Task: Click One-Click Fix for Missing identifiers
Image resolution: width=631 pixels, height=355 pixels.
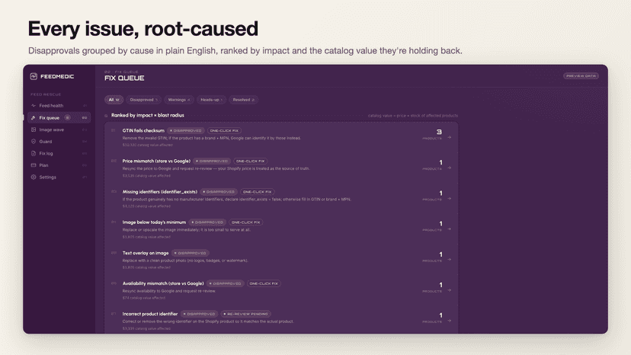Action: click(257, 192)
